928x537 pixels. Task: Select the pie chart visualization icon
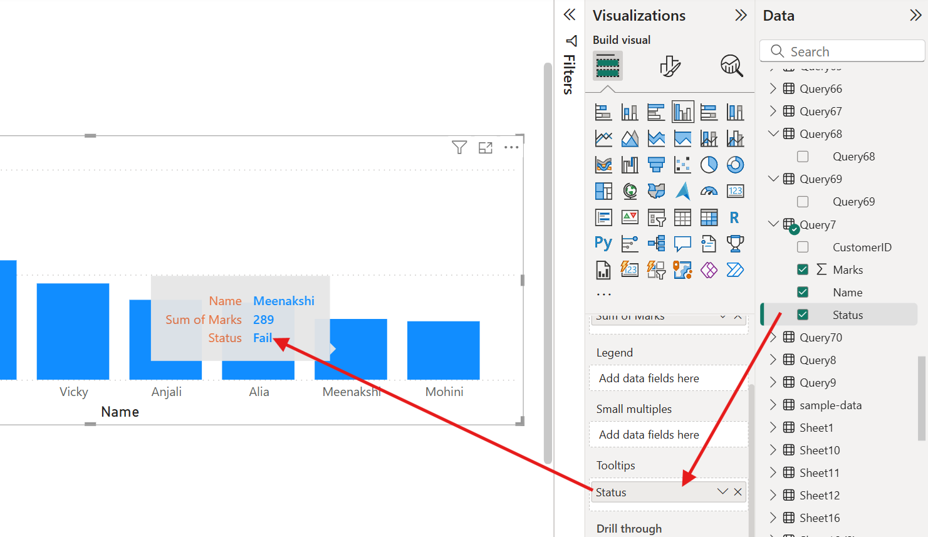tap(709, 165)
